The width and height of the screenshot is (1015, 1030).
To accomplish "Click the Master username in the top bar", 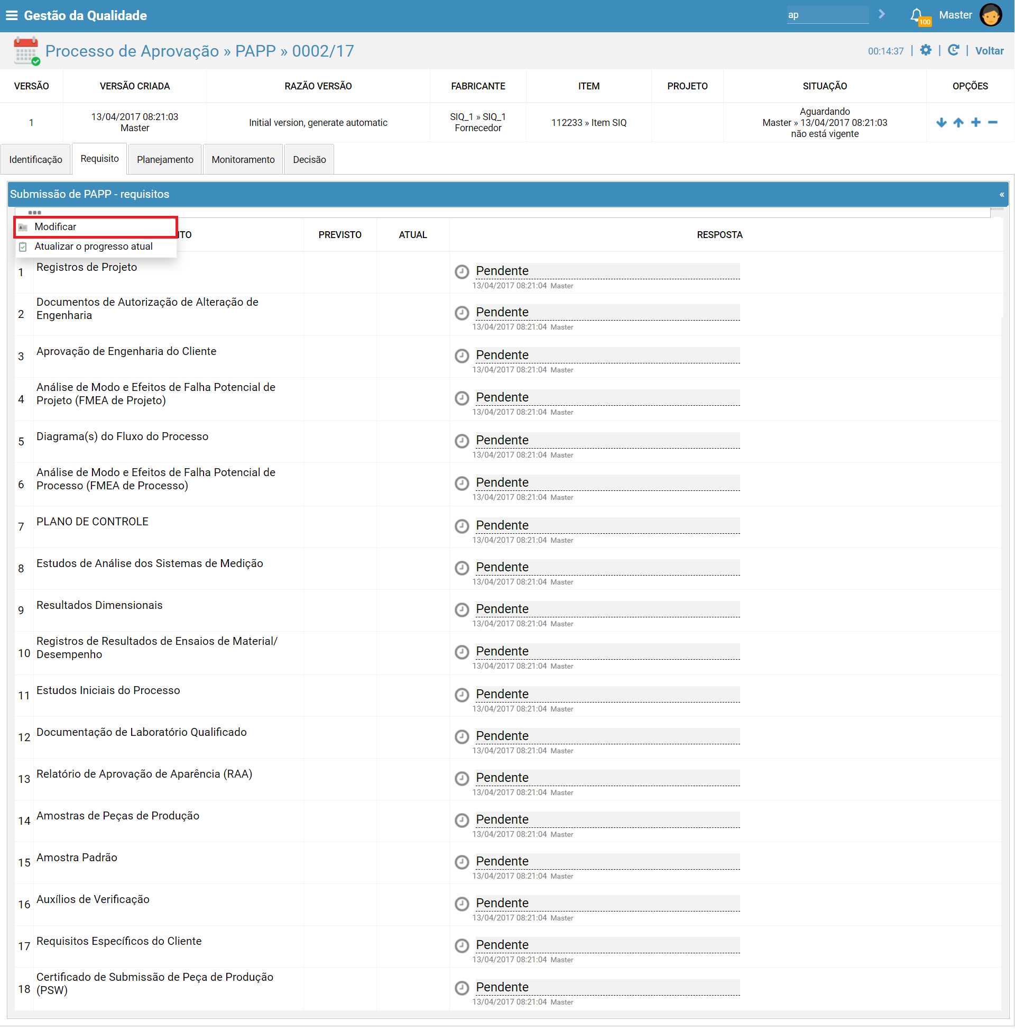I will 956,15.
